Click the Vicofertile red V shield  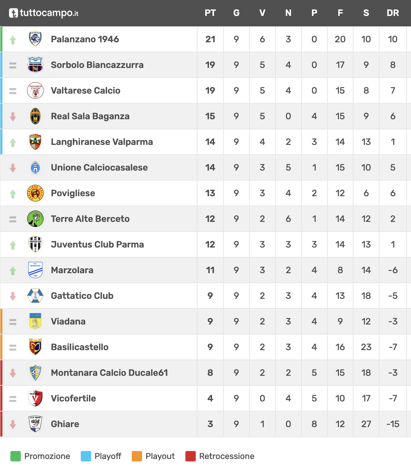click(x=35, y=398)
